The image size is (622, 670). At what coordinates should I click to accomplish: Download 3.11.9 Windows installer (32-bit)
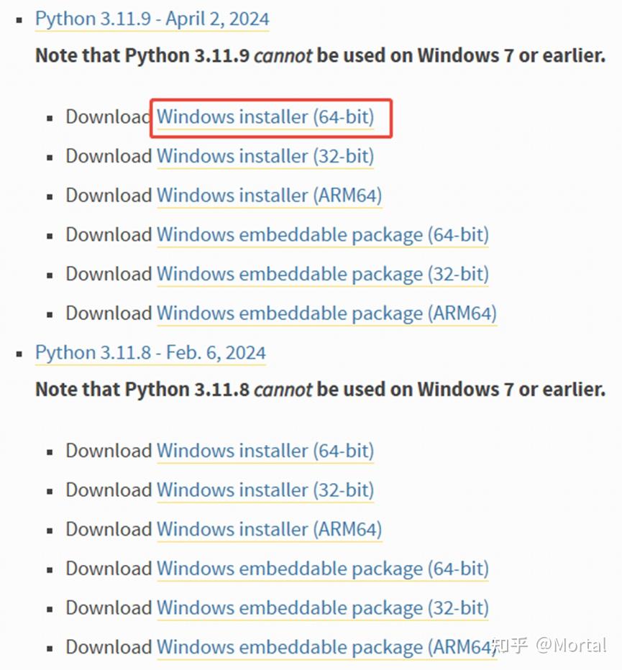tap(265, 156)
